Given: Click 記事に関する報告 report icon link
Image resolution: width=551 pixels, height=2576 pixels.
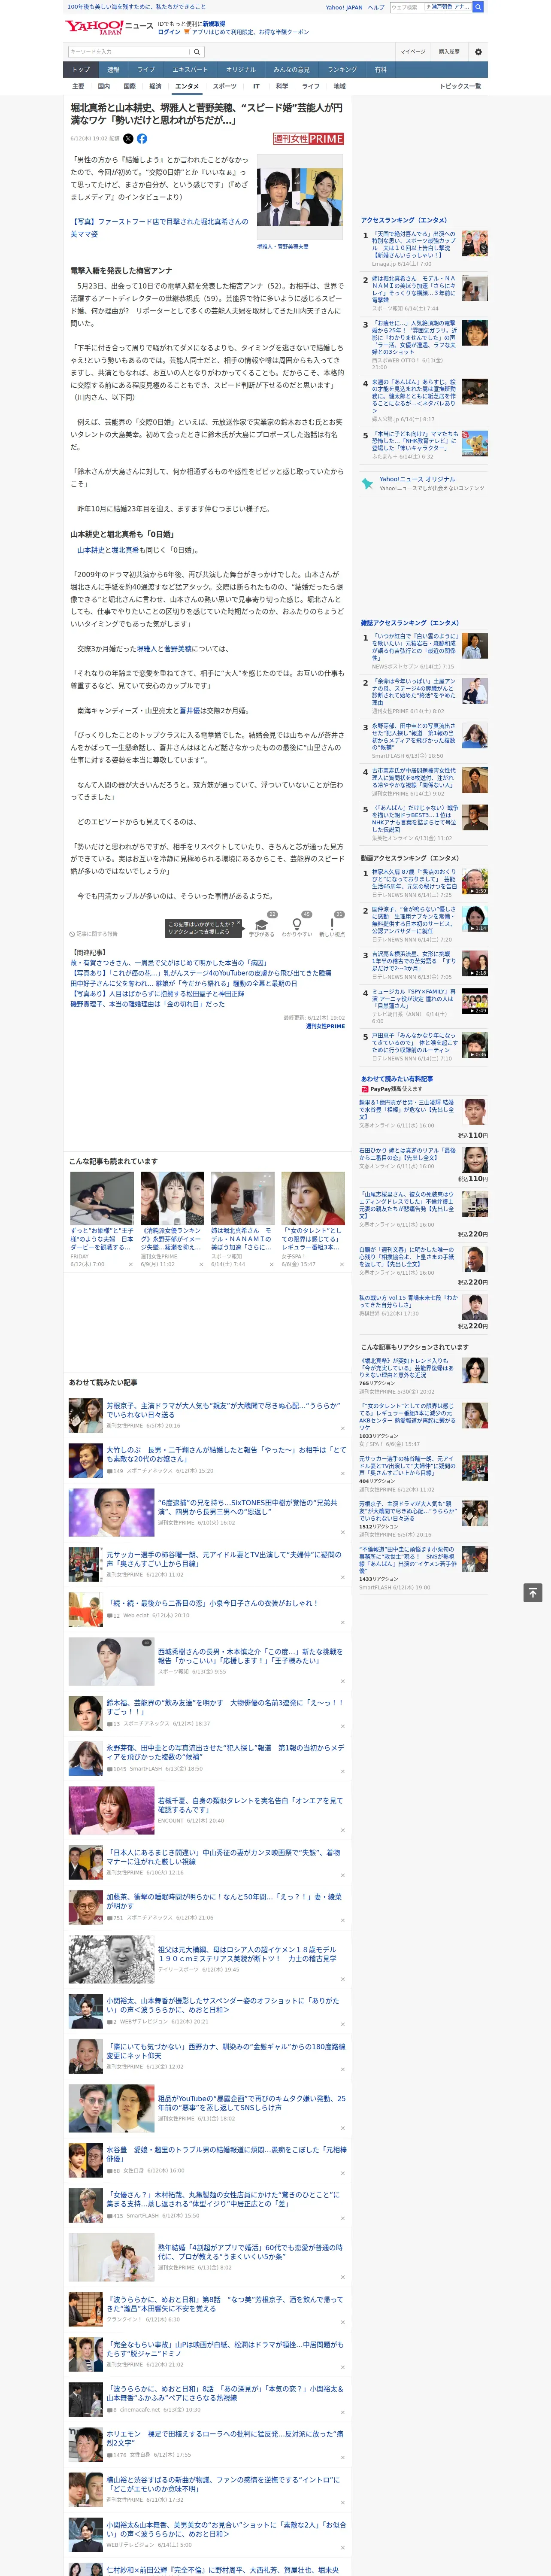Looking at the screenshot, I should point(93,934).
